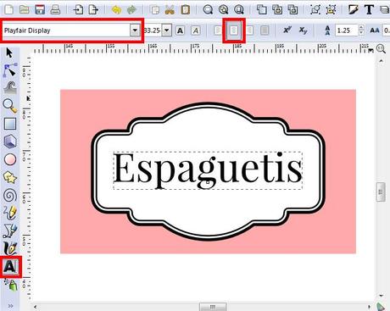
Task: Click the Import icon
Action: pyautogui.click(x=78, y=9)
